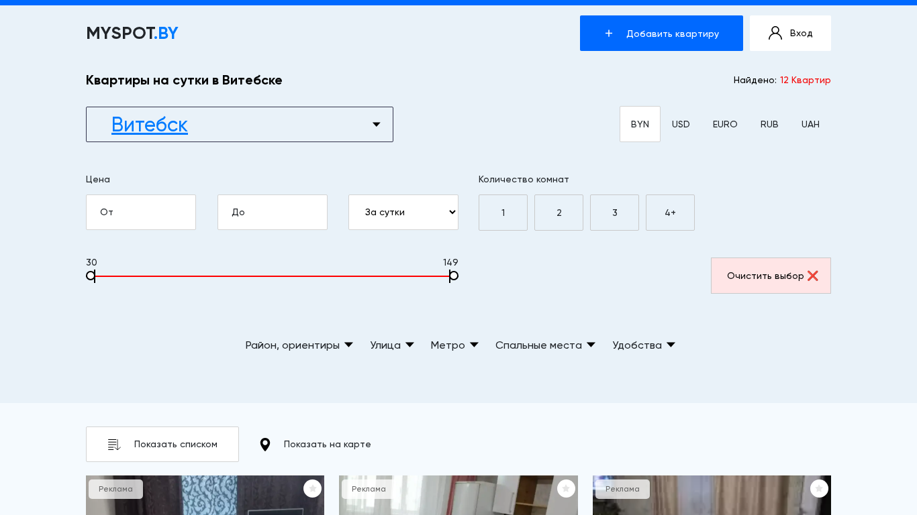Screen dimensions: 917x515
Task: Open the За сутки period dropdown
Action: pos(403,213)
